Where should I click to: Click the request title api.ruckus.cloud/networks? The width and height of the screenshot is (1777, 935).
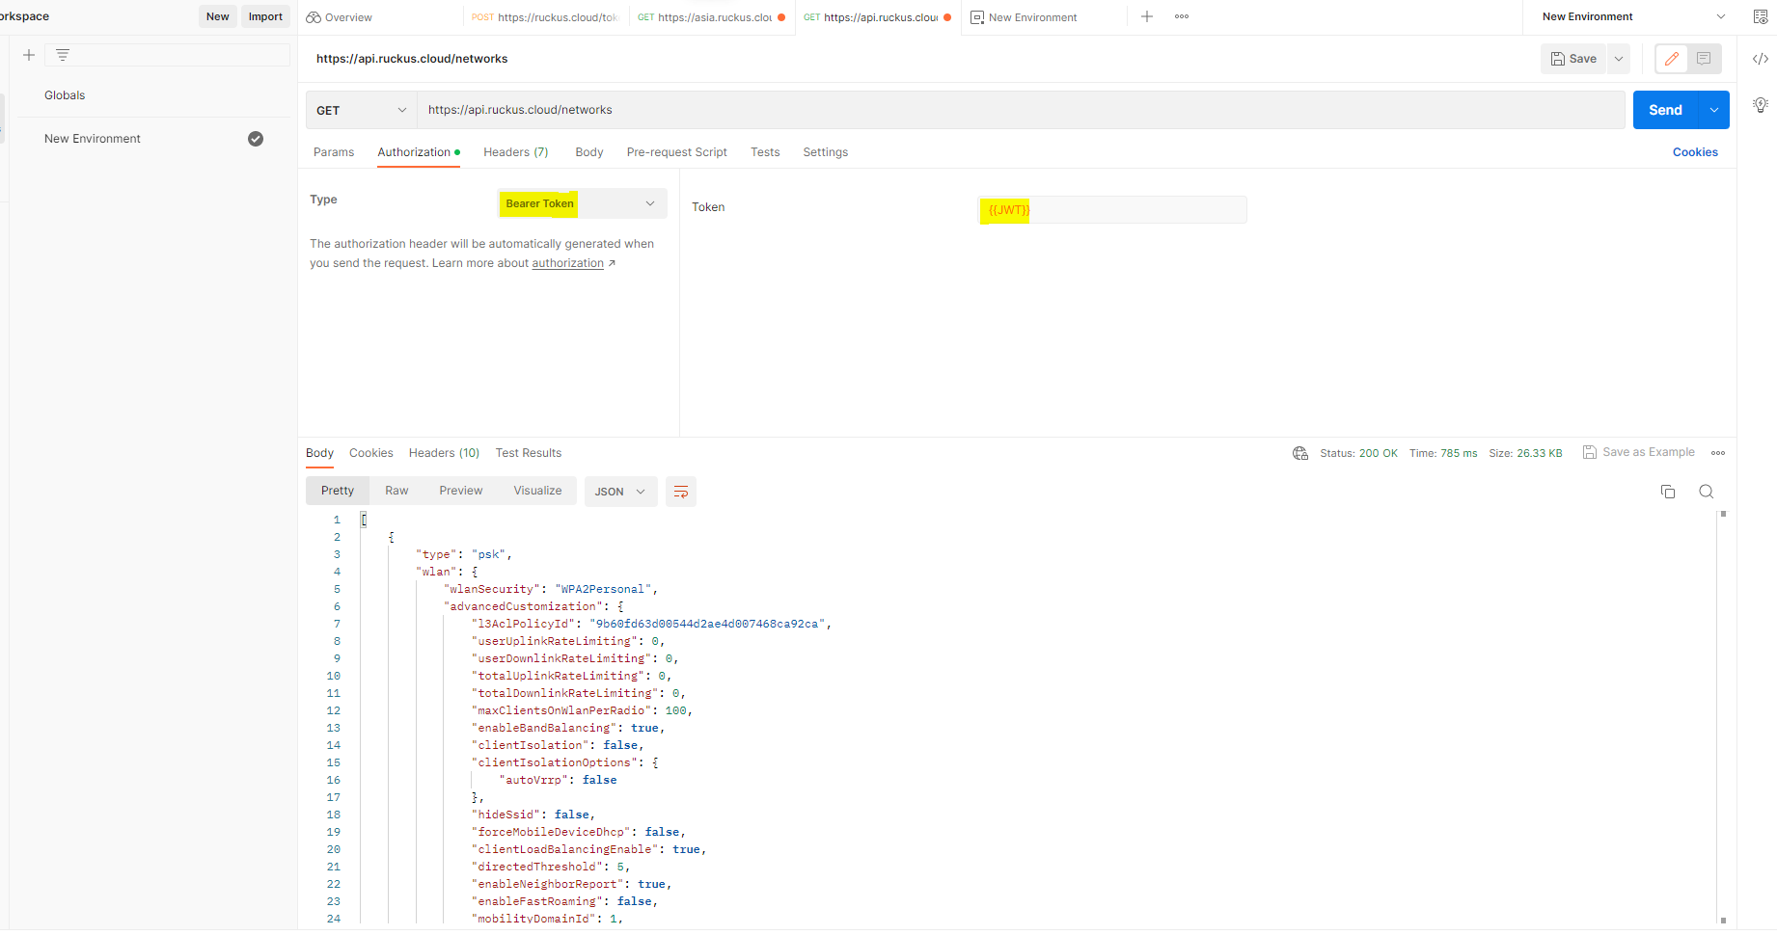point(412,59)
